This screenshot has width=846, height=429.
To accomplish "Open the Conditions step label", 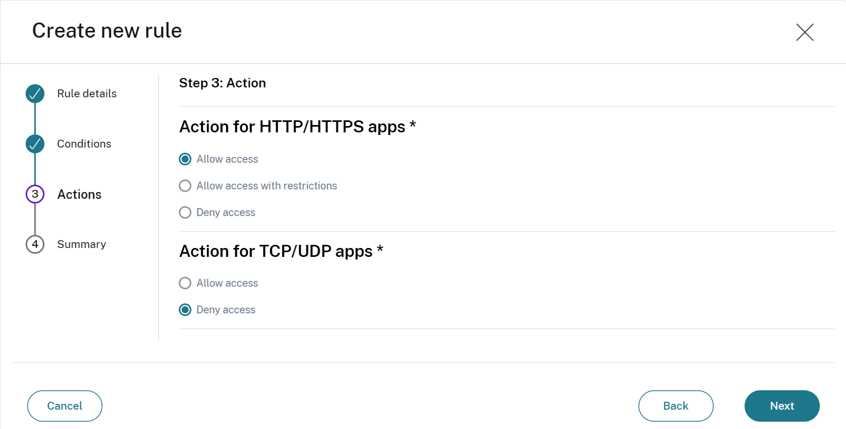I will point(84,144).
